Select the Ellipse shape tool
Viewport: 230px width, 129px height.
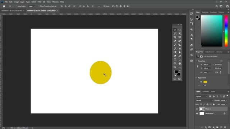coord(175,63)
